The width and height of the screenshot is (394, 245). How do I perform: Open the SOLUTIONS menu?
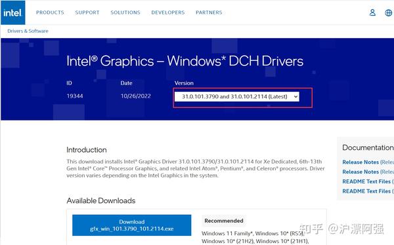pyautogui.click(x=125, y=12)
